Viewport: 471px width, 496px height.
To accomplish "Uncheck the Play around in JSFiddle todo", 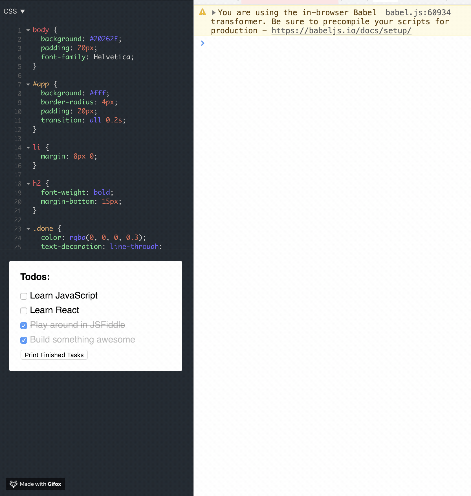I will 24,326.
